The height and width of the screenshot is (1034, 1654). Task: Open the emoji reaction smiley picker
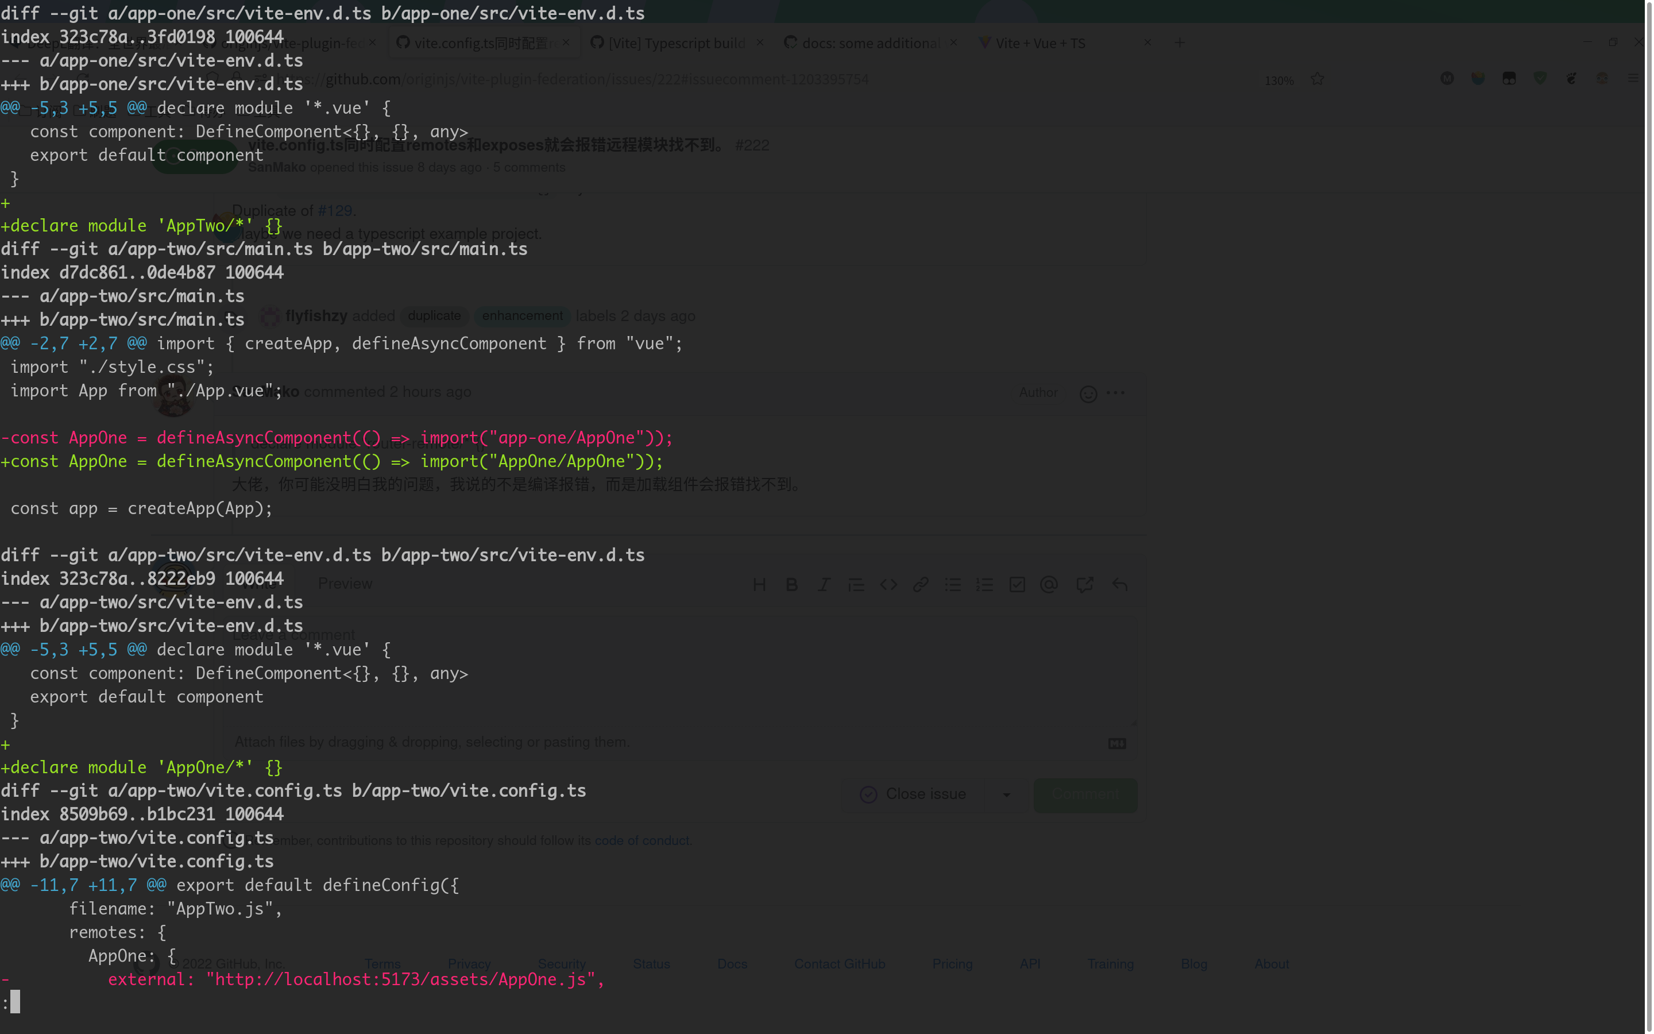(x=1088, y=394)
